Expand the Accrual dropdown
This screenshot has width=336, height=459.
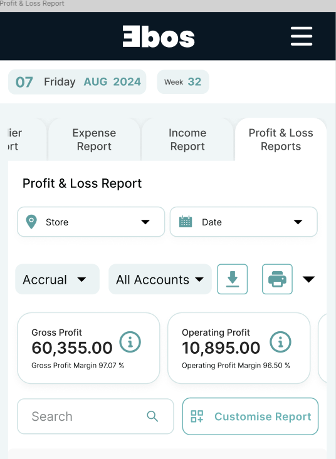(58, 279)
